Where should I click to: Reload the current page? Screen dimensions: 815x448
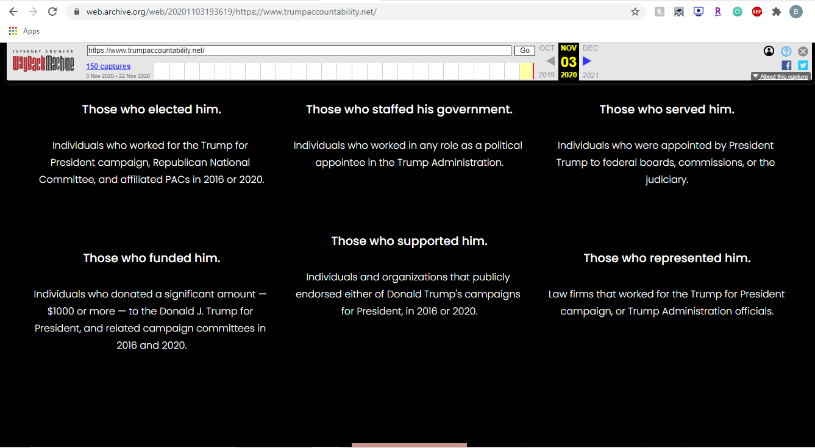(52, 12)
